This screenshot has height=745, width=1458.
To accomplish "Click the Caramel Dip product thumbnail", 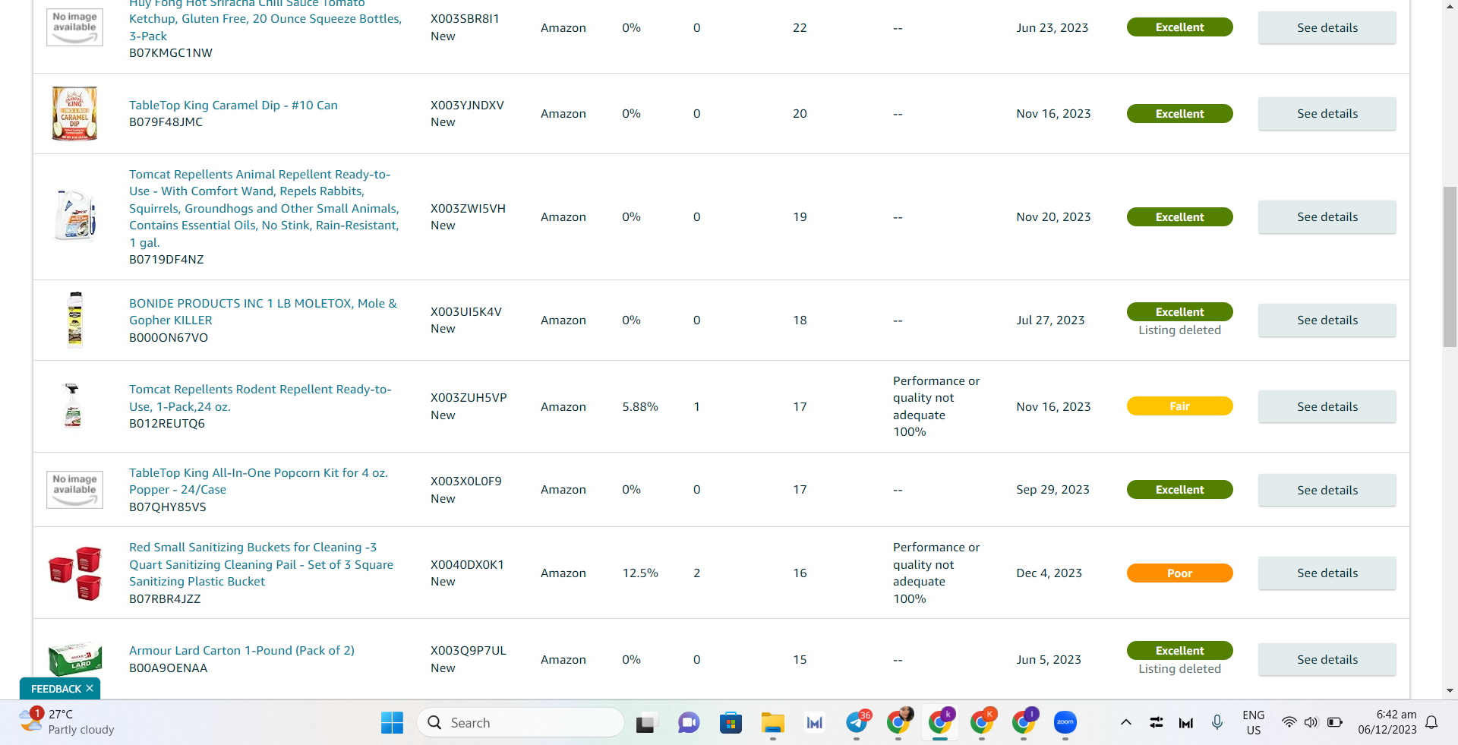I will (x=74, y=113).
